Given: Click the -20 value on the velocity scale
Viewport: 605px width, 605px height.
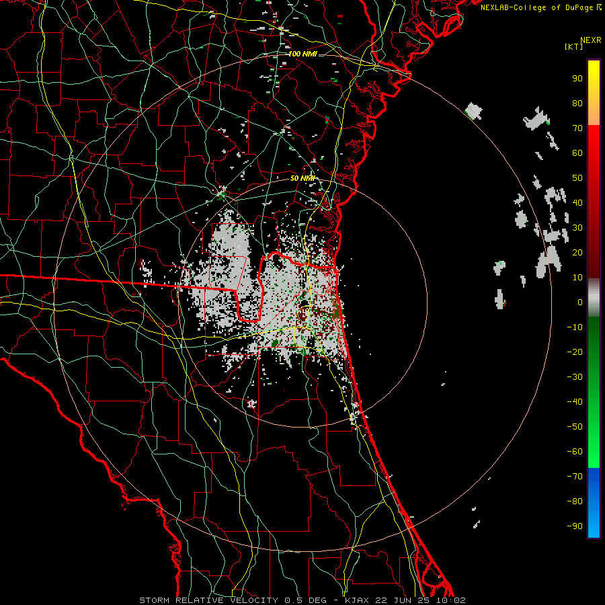Looking at the screenshot, I should (575, 352).
